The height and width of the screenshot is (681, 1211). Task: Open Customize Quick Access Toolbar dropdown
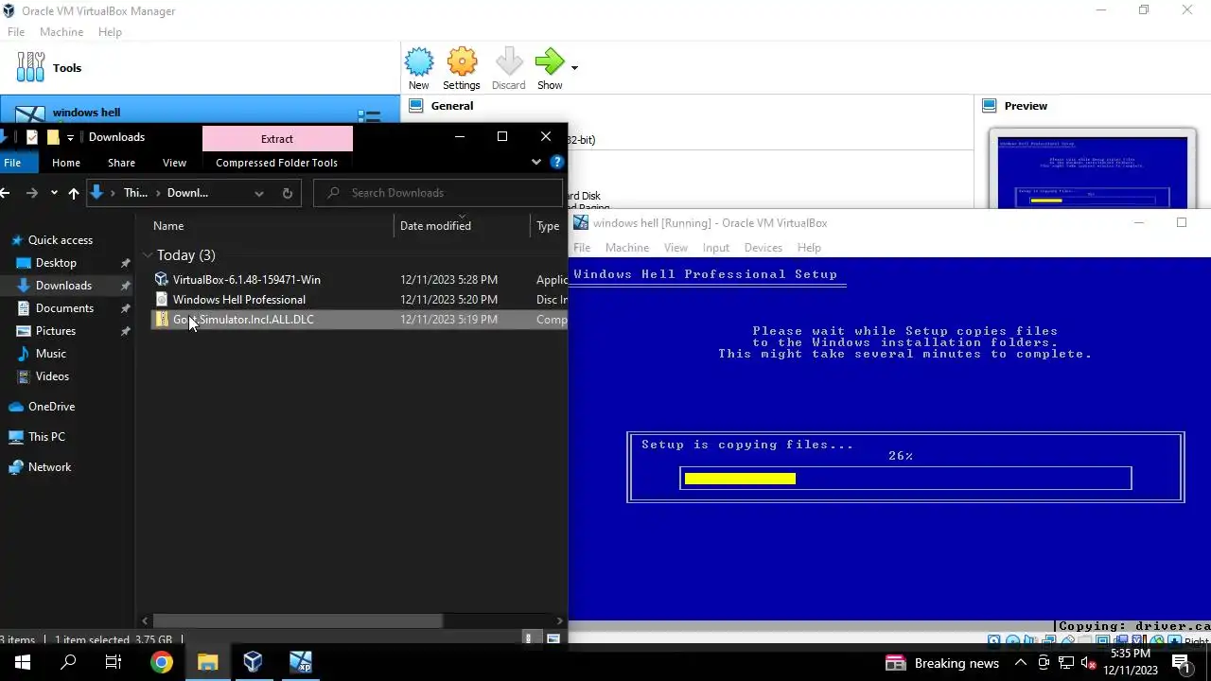click(70, 138)
